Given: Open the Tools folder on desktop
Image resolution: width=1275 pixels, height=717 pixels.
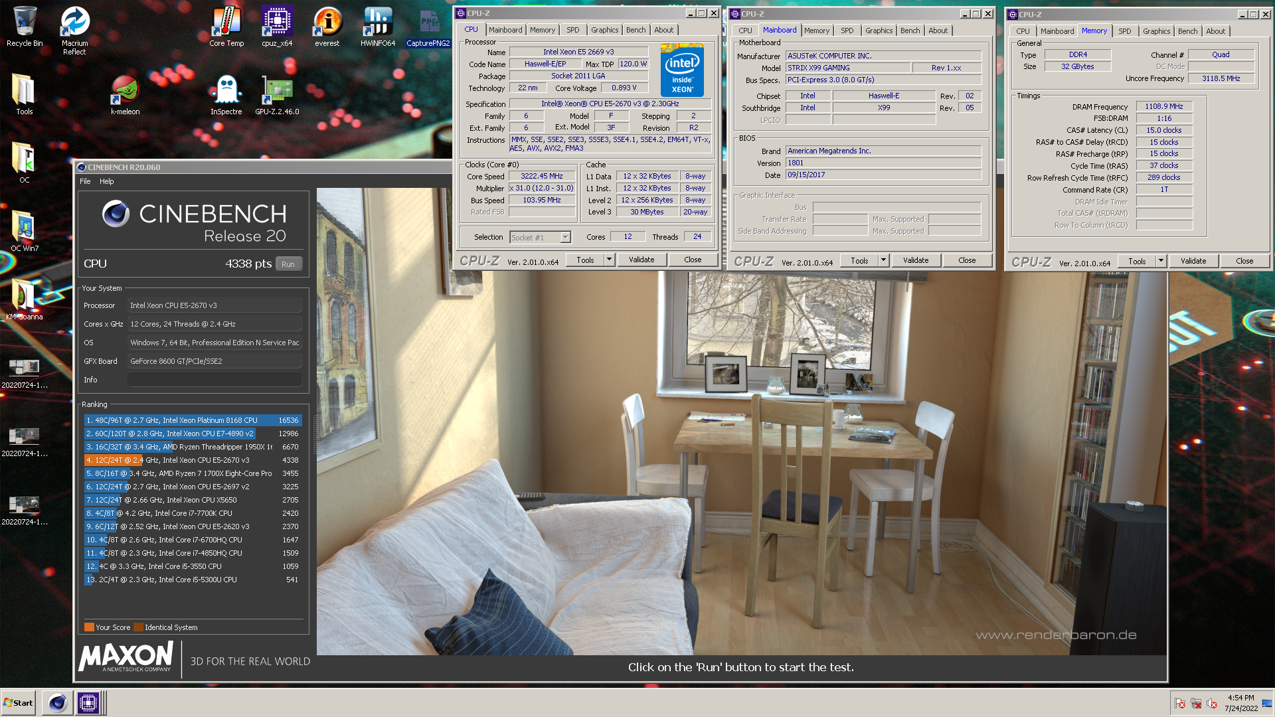Looking at the screenshot, I should (24, 94).
